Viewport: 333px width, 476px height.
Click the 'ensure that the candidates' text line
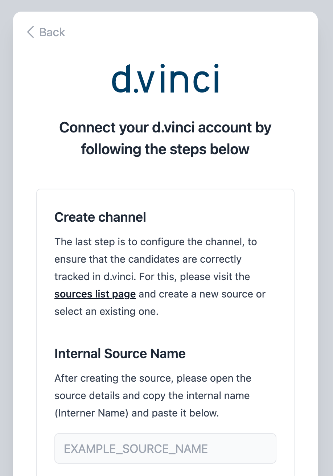[x=148, y=259]
